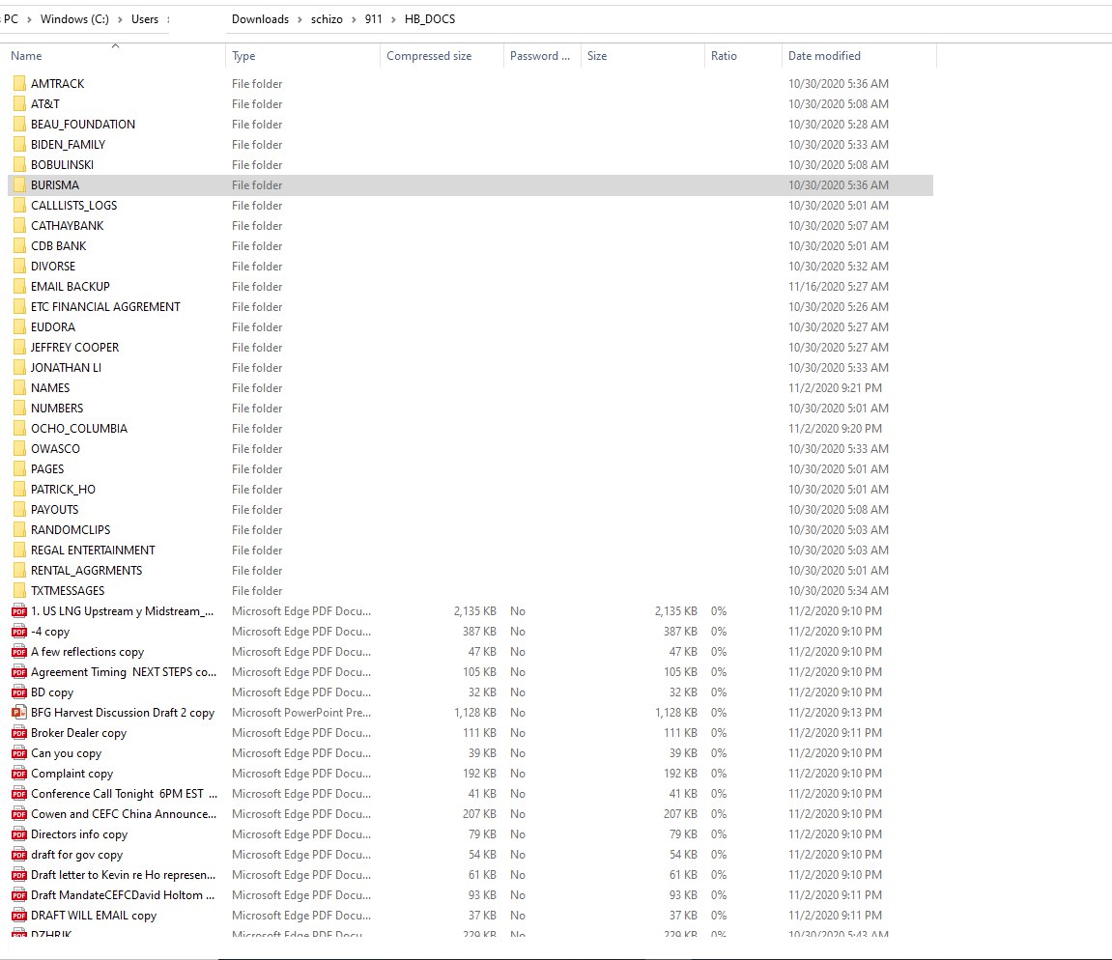Select REGAL ENTERTAINMENT folder name
The image size is (1112, 960).
93,551
